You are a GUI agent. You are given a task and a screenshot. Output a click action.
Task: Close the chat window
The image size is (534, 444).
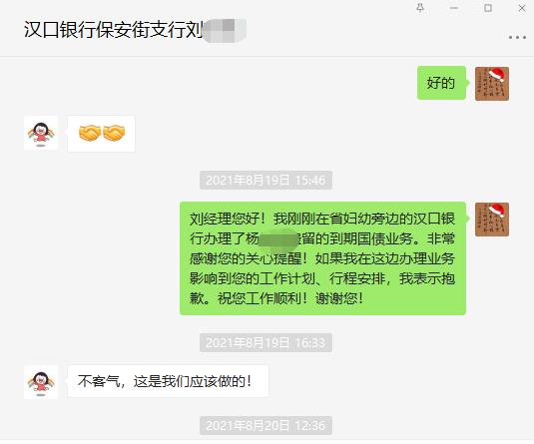point(522,8)
